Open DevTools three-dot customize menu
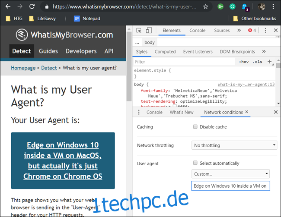 [x=265, y=31]
